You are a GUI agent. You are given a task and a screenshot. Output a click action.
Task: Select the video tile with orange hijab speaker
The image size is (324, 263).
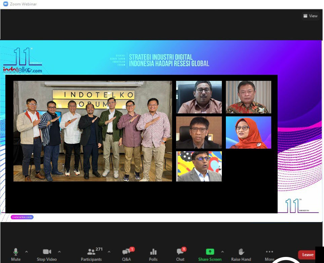pos(248,133)
